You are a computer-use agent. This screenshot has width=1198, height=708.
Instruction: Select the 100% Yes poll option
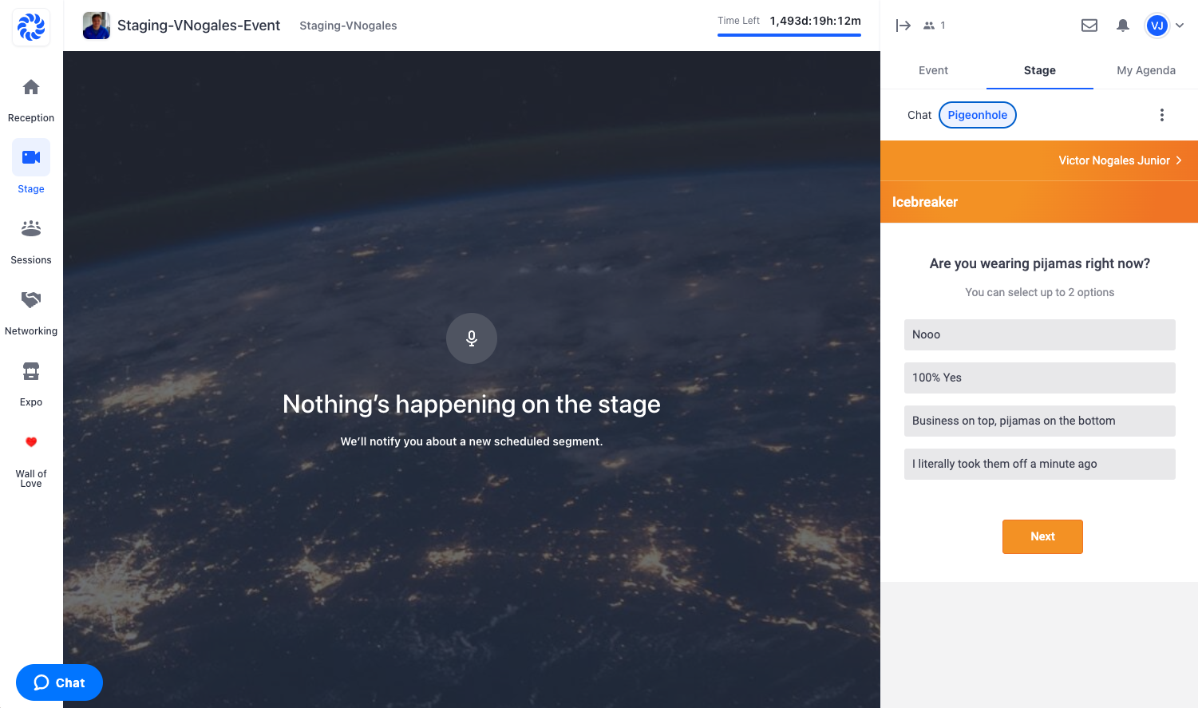(1040, 378)
